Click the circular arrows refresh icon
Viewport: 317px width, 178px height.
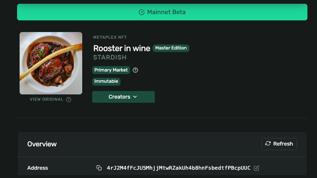click(268, 144)
